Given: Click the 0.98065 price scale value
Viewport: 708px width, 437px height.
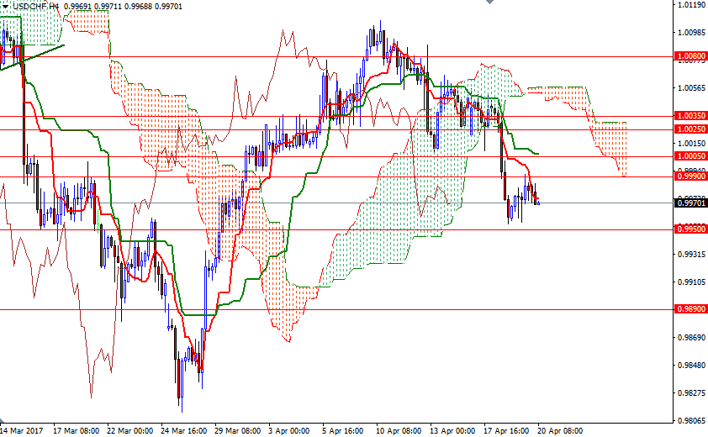Looking at the screenshot, I should (692, 421).
